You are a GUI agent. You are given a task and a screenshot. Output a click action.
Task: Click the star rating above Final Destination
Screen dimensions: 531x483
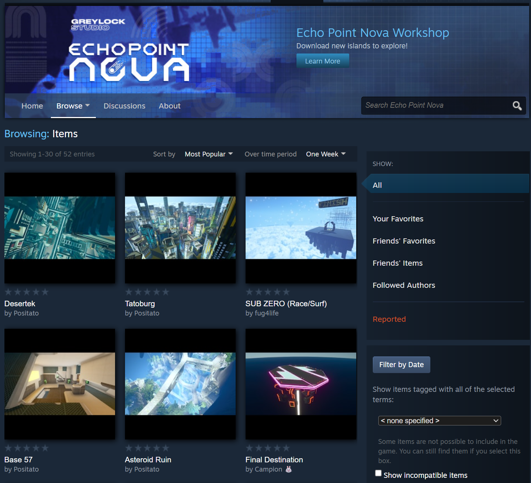(268, 448)
